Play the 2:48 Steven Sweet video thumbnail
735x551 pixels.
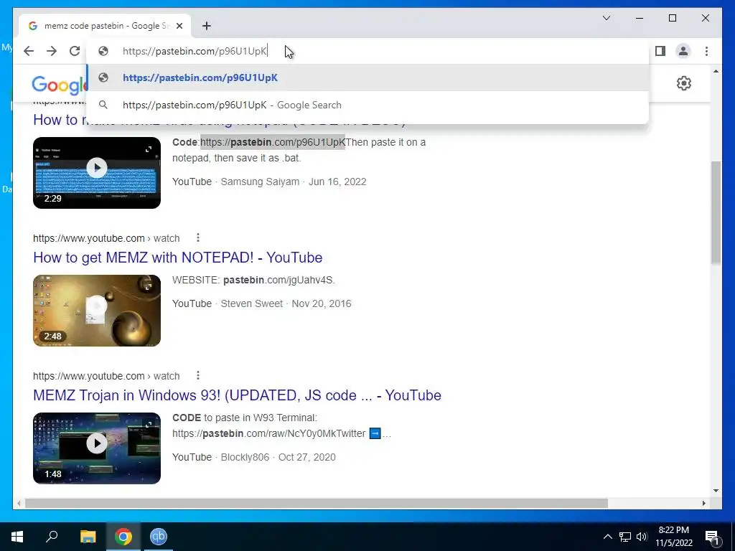(97, 311)
